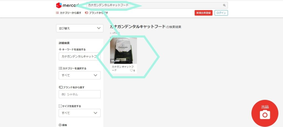This screenshot has width=283, height=127.
Task: Click the キーワードを追加する keyword field
Action: (x=80, y=56)
